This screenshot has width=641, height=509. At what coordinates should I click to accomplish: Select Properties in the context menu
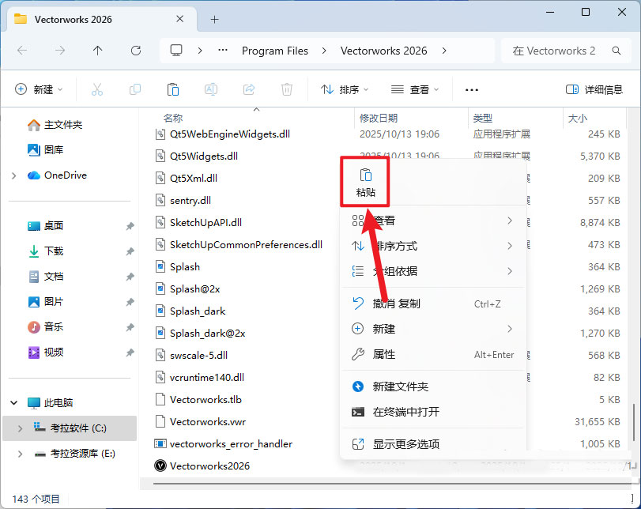[433, 354]
